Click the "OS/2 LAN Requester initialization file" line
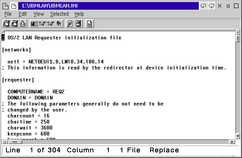The width and height of the screenshot is (242, 158). 65,38
